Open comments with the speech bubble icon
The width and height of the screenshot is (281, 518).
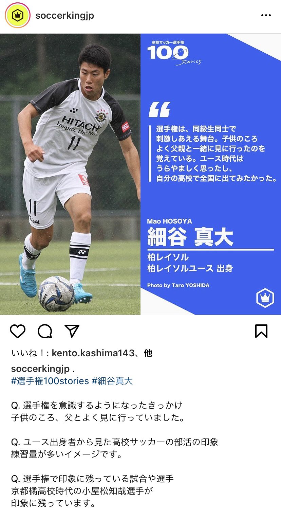(45, 331)
